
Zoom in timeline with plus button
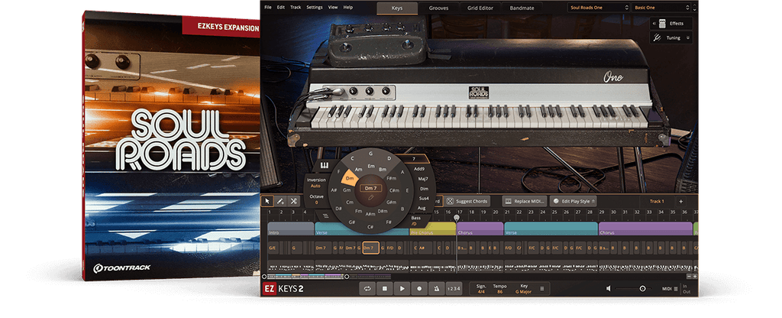(695, 276)
